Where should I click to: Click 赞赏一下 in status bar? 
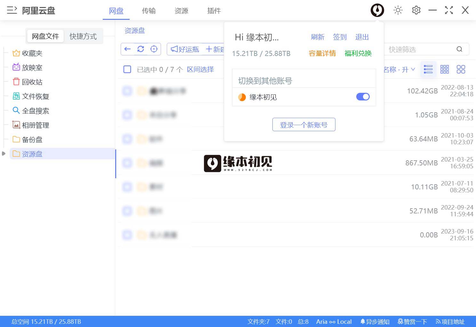[x=412, y=322]
